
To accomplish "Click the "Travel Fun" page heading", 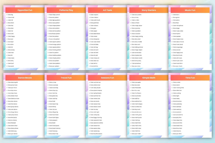I will pyautogui.click(x=66, y=78).
